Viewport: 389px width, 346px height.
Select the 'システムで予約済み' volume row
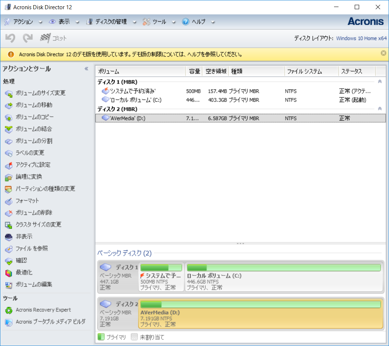pyautogui.click(x=240, y=91)
